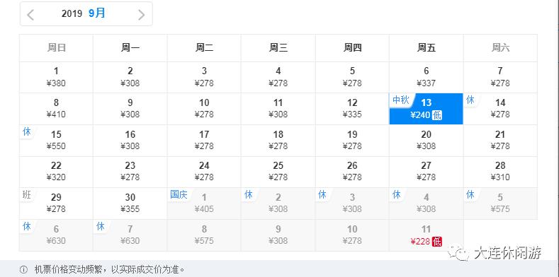
Task: Pick October 8 priced ¥575
Action: pos(204,235)
